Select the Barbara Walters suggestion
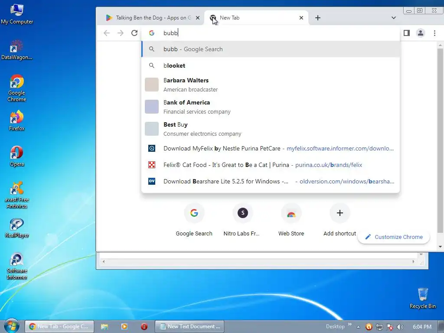The height and width of the screenshot is (333, 444). point(271,85)
